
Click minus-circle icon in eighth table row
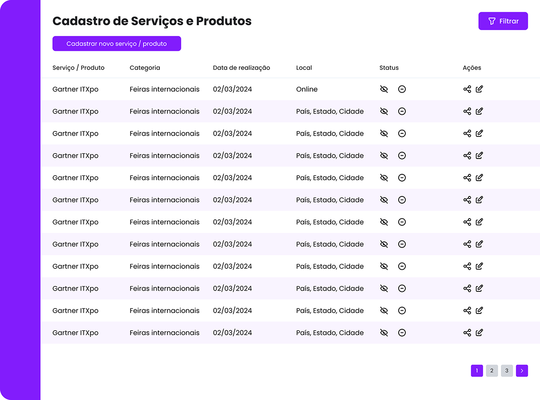(402, 244)
